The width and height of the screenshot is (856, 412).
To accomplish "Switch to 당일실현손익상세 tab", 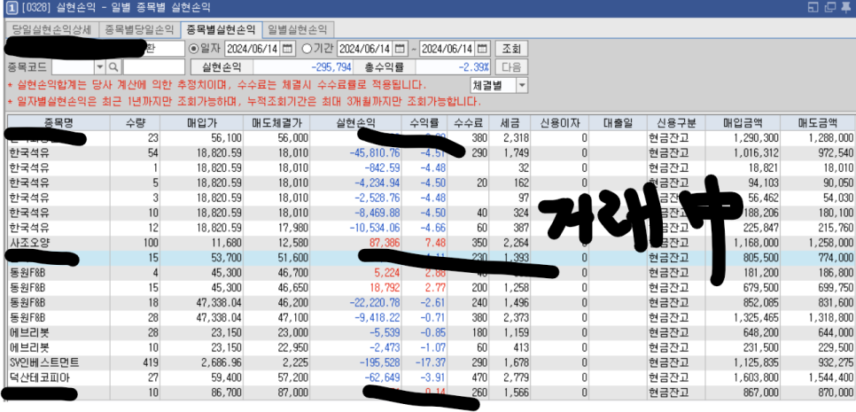I will pos(52,29).
